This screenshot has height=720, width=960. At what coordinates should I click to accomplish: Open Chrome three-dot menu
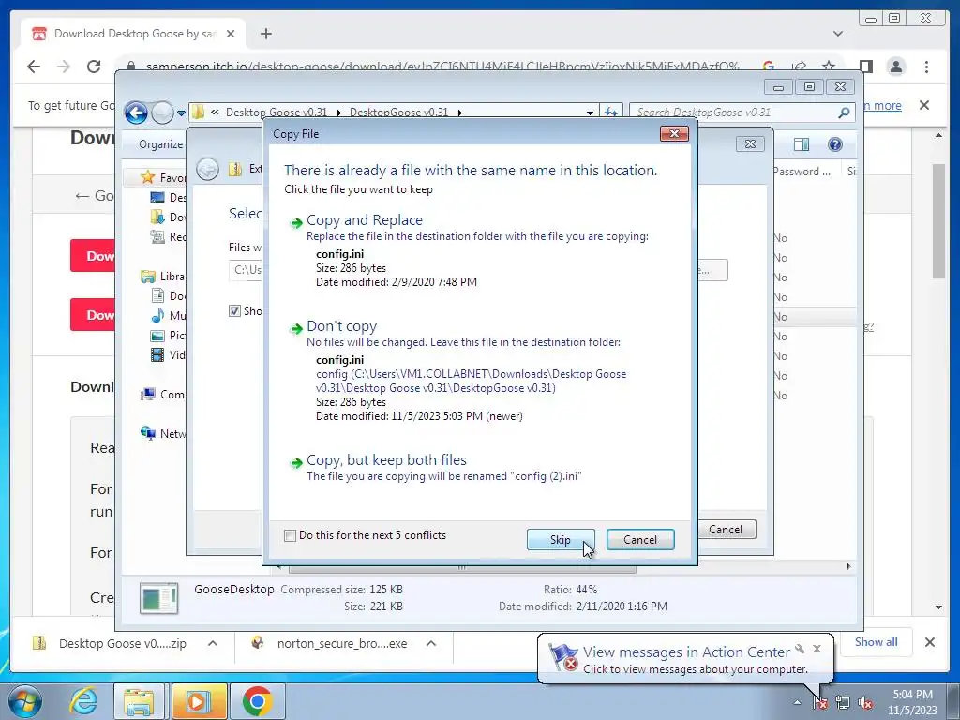[926, 67]
